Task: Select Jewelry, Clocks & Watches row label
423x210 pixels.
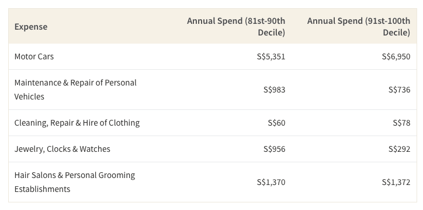Action: click(x=63, y=149)
